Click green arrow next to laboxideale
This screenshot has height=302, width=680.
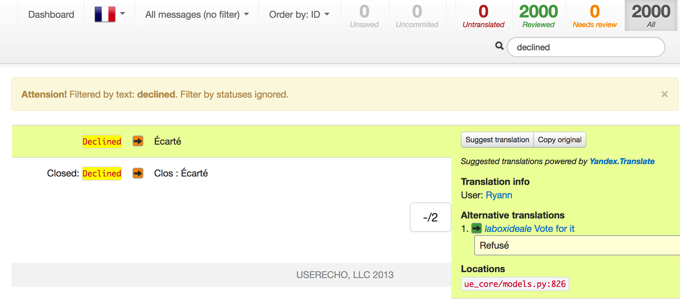coord(476,229)
